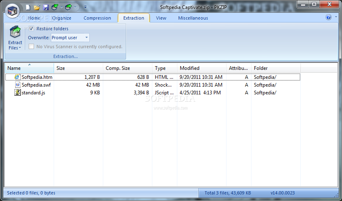This screenshot has width=342, height=201.
Task: Sort by the Comp. Size column header
Action: 128,68
